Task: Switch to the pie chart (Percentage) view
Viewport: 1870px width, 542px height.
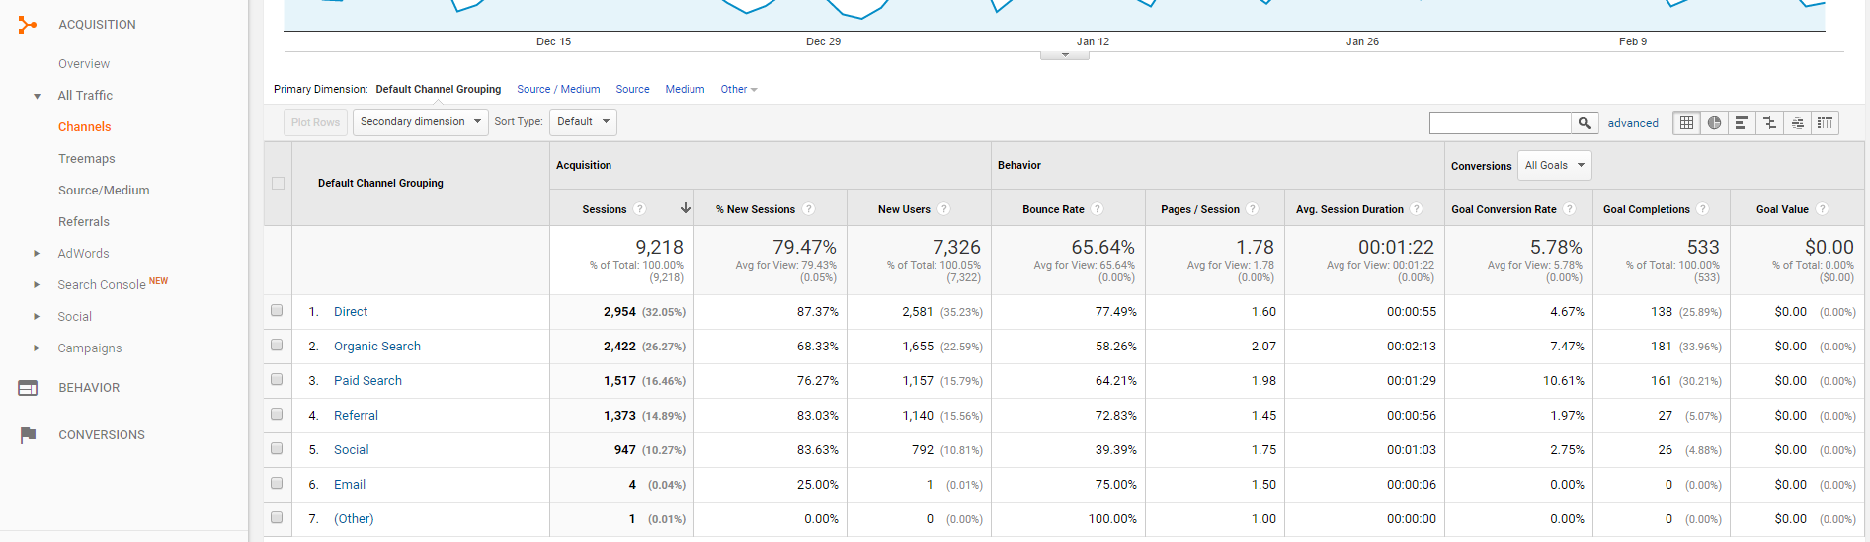Action: (1714, 123)
